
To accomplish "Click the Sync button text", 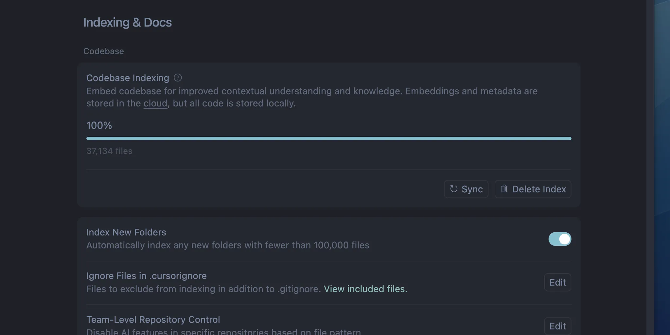I will pos(472,189).
